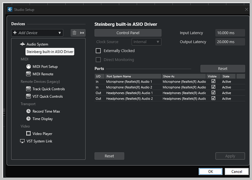Select Track Quick Controls entry
Viewport: 252px width, 180px height.
click(x=49, y=89)
